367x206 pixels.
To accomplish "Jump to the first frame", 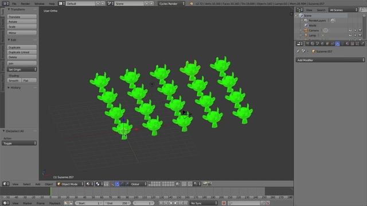I will tap(161, 203).
